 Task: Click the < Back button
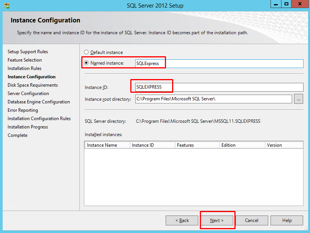[x=182, y=220]
